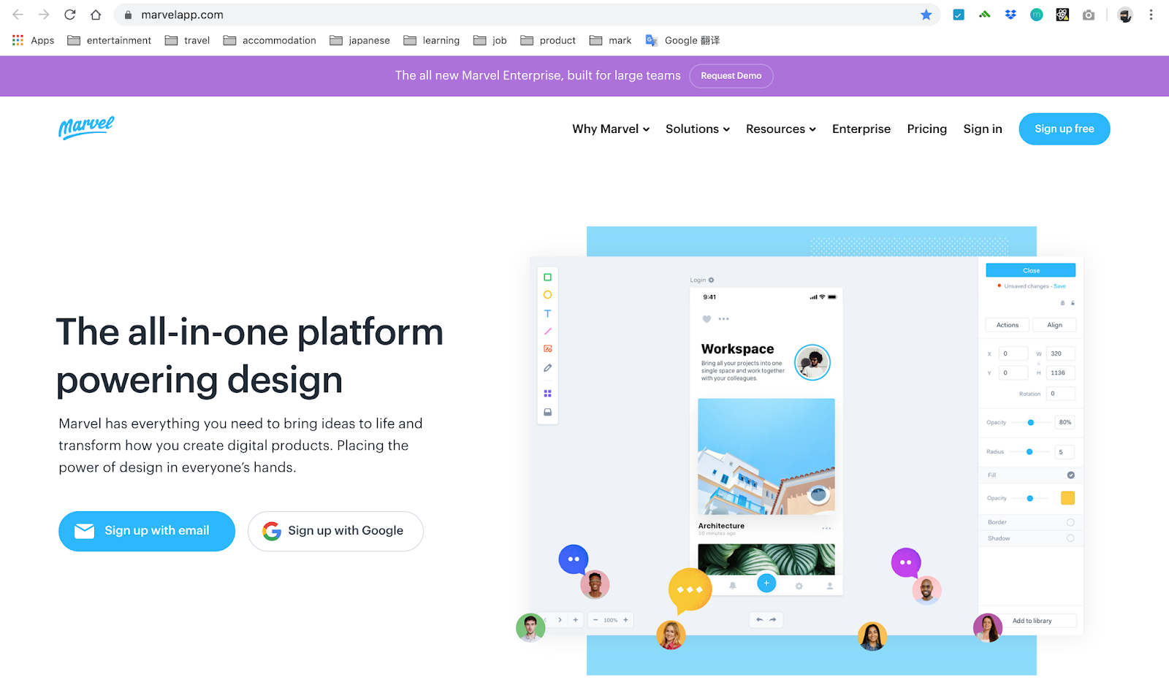
Task: Open the job bookmark folder
Action: 490,40
